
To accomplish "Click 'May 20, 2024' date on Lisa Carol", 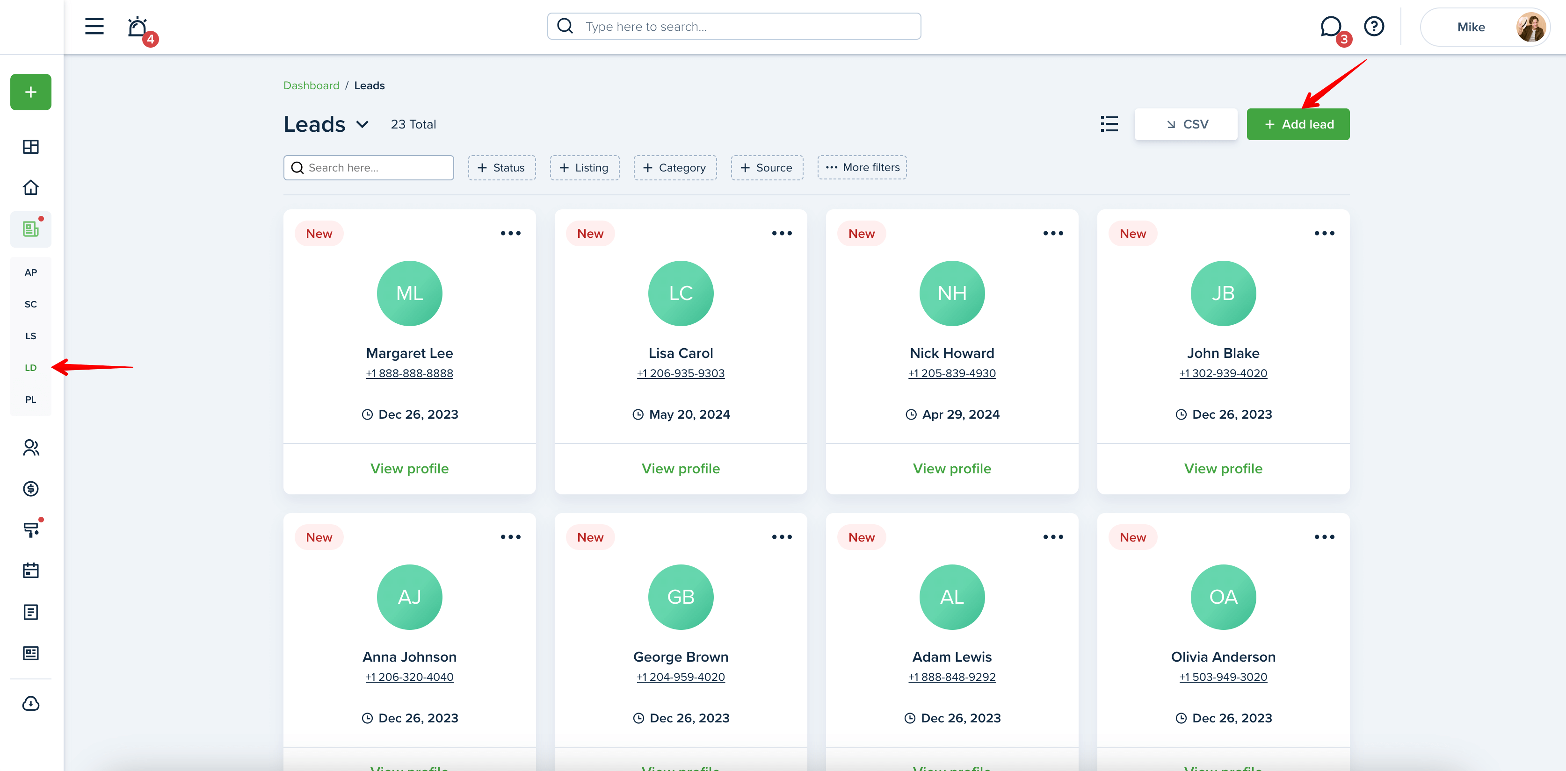I will point(689,414).
